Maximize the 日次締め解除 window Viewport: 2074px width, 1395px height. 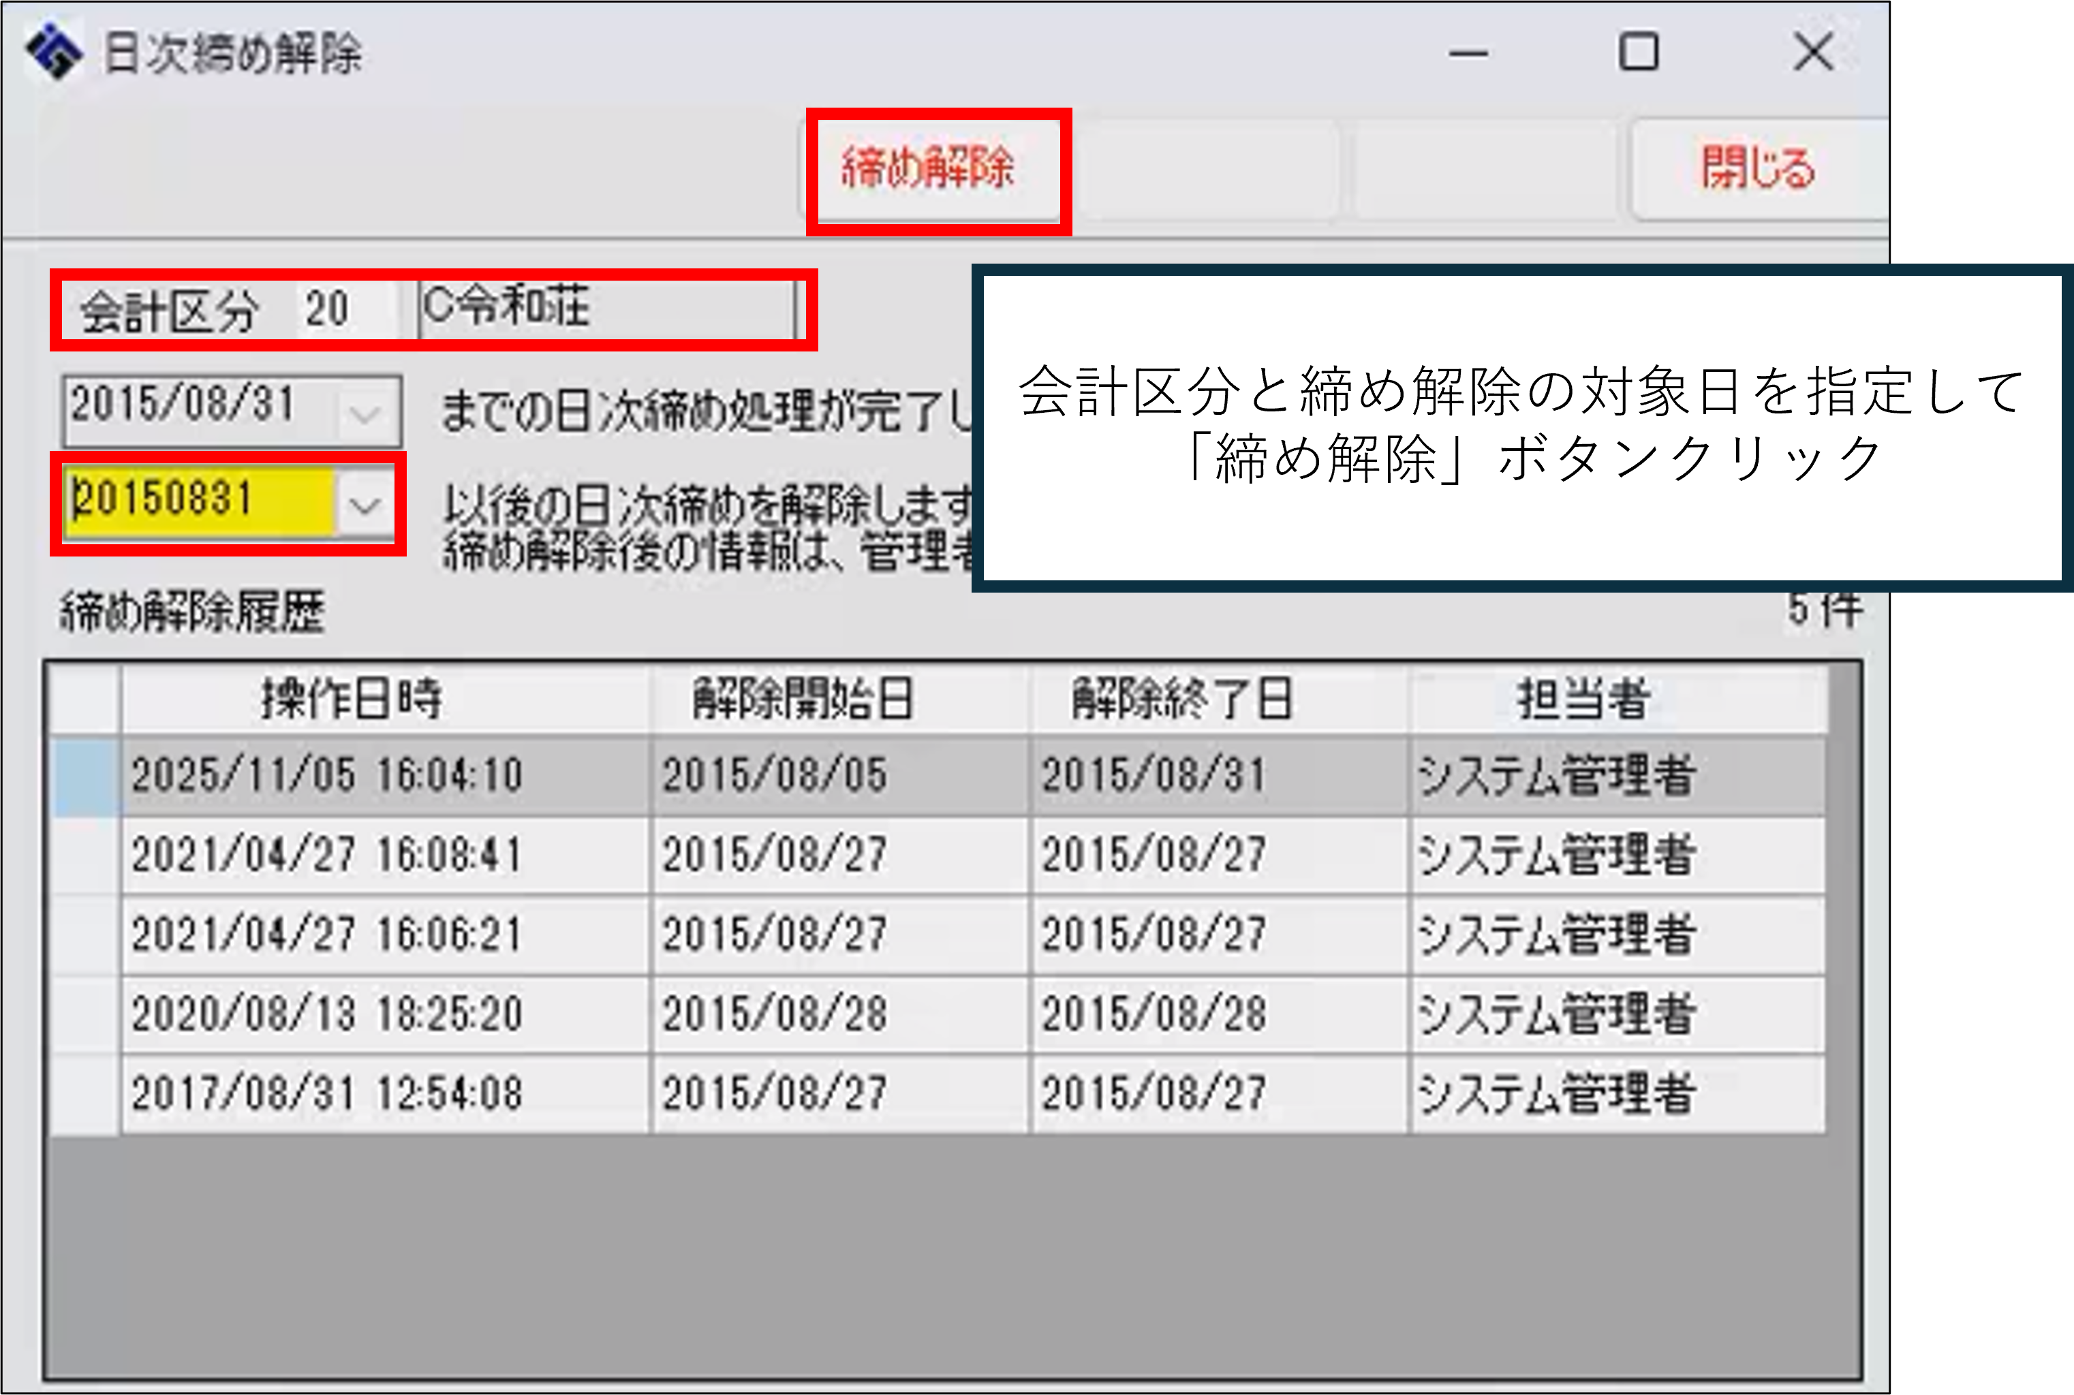[1638, 52]
